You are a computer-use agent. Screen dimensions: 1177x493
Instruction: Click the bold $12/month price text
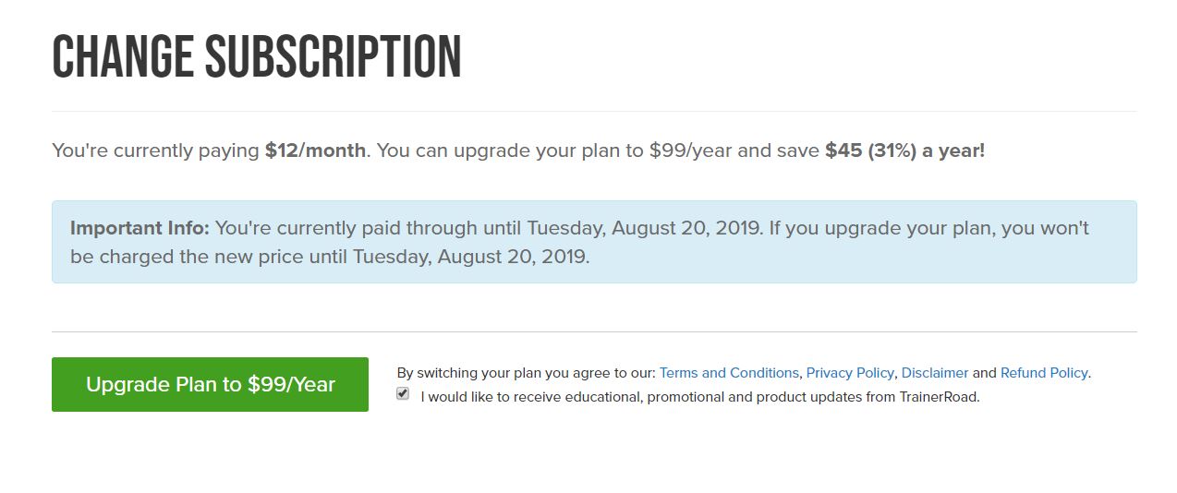(x=315, y=150)
